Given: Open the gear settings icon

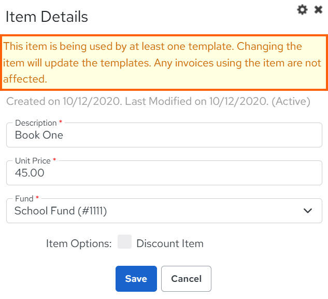Looking at the screenshot, I should click(302, 10).
